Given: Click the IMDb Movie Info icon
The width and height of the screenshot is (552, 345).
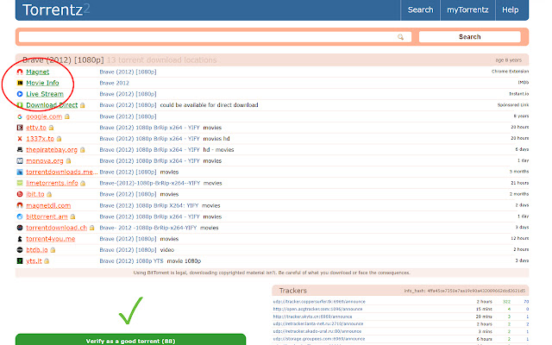Looking at the screenshot, I should tap(20, 83).
